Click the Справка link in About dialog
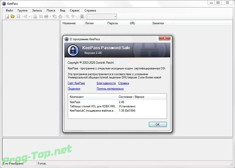Screen dimensions: 235x168 click(x=124, y=83)
